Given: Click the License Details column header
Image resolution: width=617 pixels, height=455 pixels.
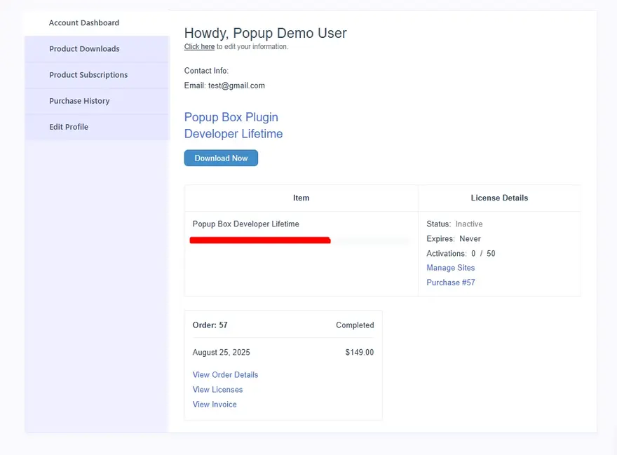Looking at the screenshot, I should click(x=499, y=198).
